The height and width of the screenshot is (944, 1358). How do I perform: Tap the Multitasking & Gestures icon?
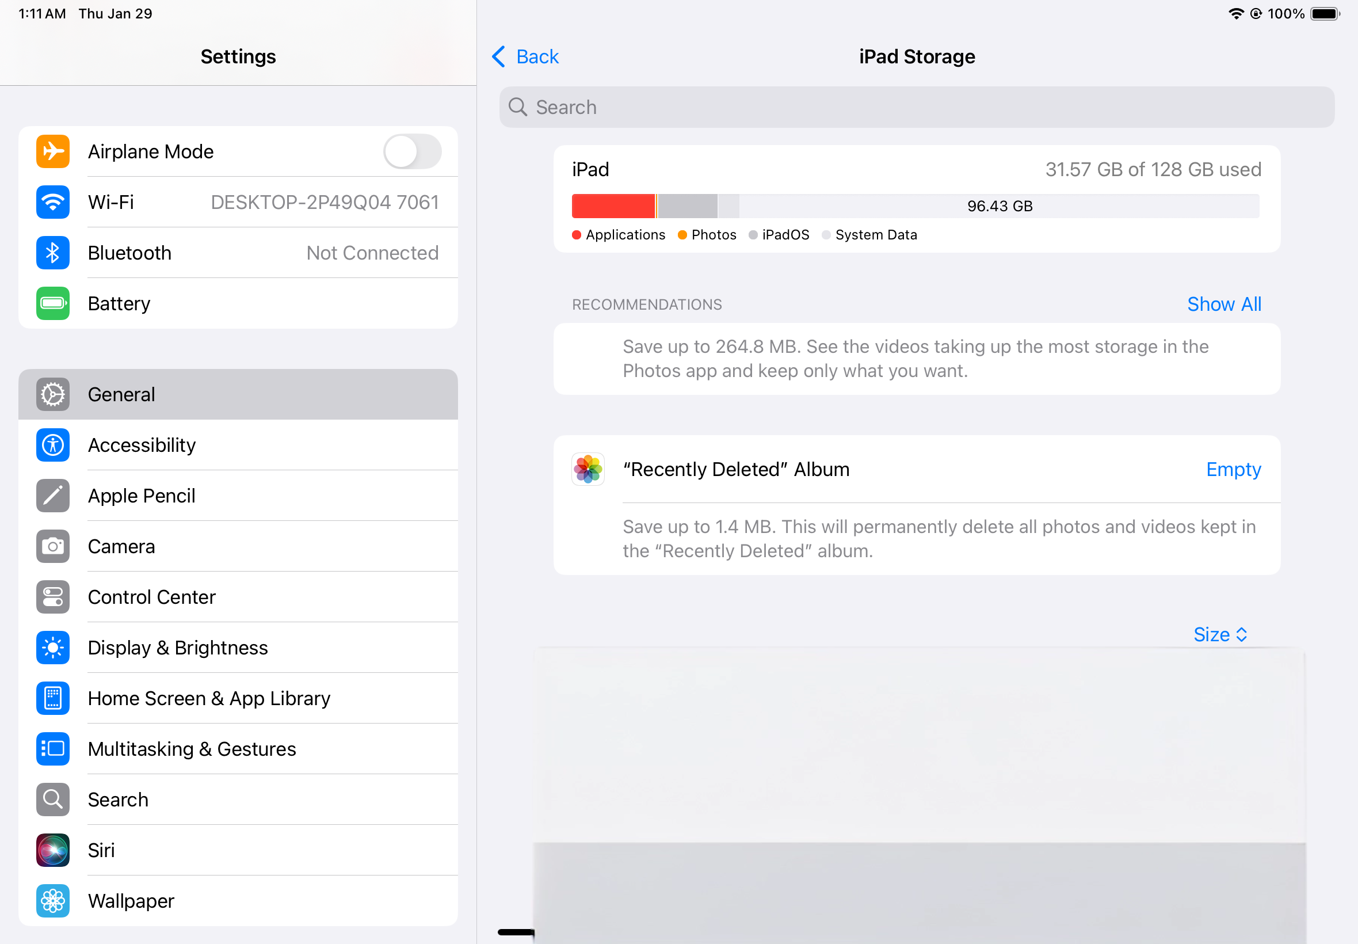tap(52, 749)
